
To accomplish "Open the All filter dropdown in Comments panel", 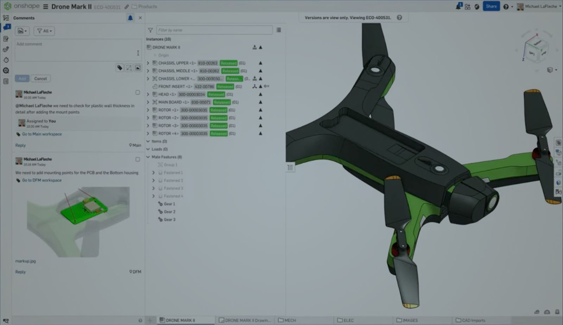I will [44, 31].
